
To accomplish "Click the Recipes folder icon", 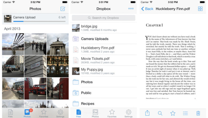I will (x=75, y=103).
